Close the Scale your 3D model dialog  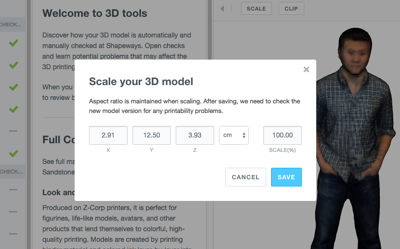point(306,70)
